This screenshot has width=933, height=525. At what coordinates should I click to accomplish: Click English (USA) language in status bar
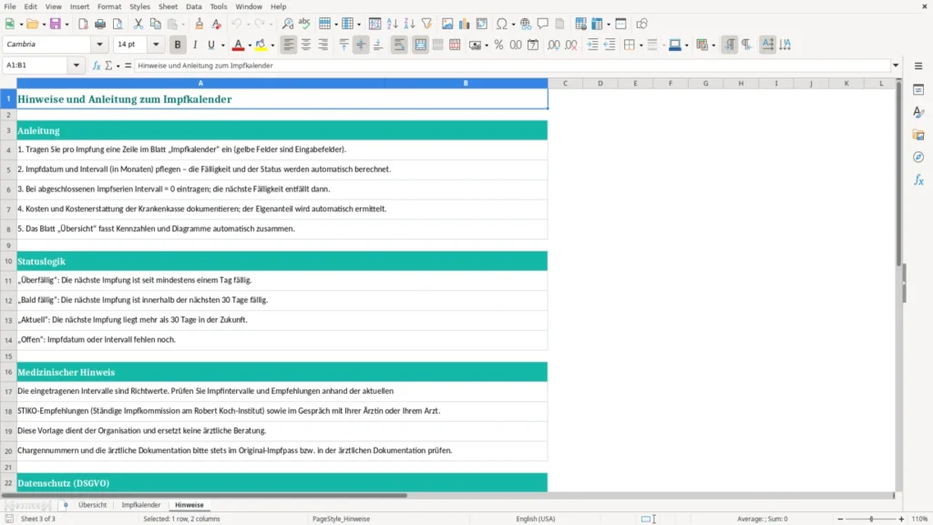(x=536, y=519)
